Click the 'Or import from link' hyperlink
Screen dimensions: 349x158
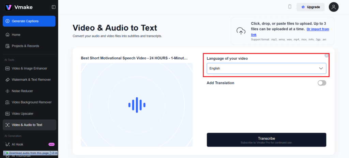coord(318,29)
